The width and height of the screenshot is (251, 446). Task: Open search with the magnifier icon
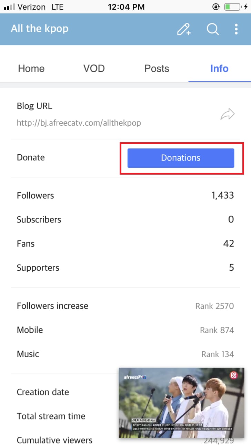[x=213, y=29]
